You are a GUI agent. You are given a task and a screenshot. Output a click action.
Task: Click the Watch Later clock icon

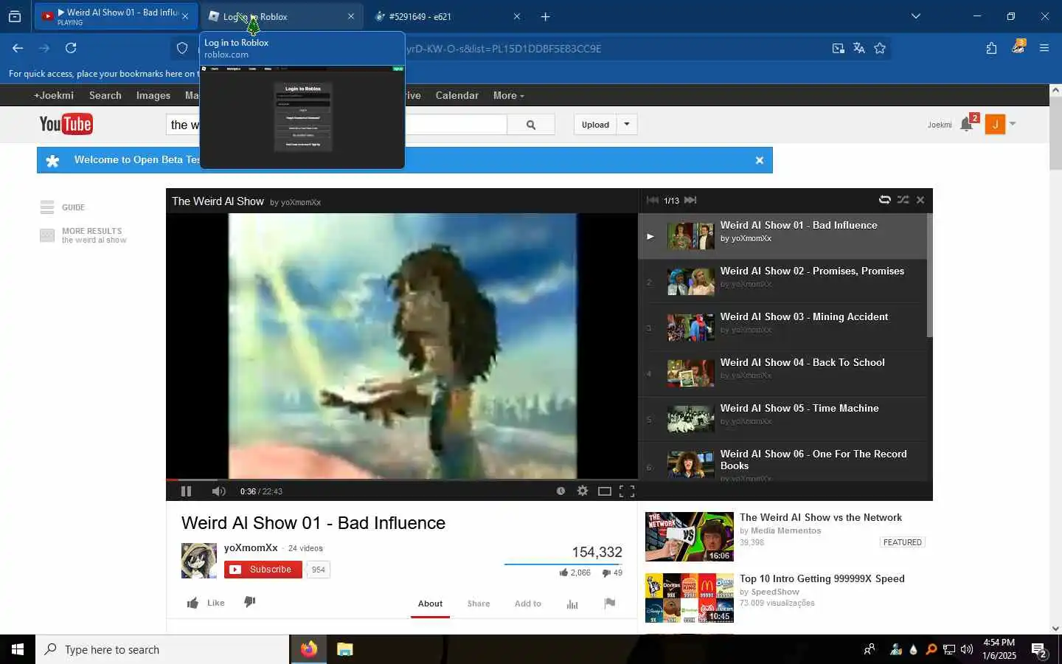pos(560,491)
